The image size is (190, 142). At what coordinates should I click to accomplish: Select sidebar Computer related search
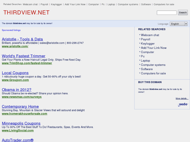[147, 52]
